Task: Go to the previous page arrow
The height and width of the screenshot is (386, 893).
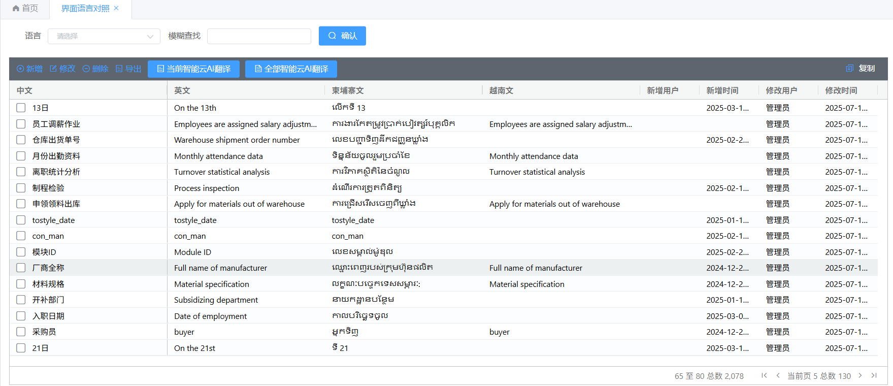Action: 778,375
